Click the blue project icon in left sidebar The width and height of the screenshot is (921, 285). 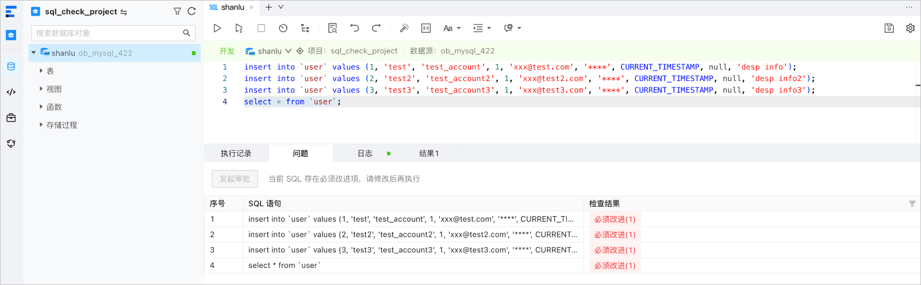[11, 35]
